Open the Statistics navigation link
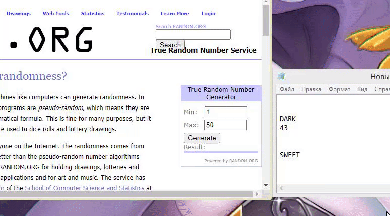 tap(93, 14)
